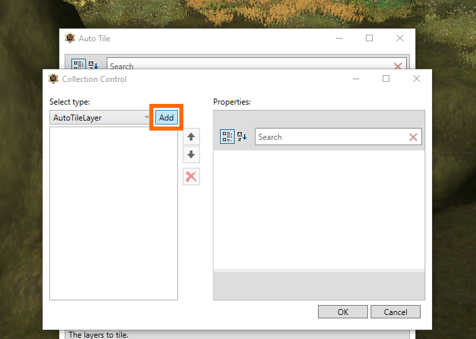Maximize the Collection Control window
476x339 pixels.
386,79
